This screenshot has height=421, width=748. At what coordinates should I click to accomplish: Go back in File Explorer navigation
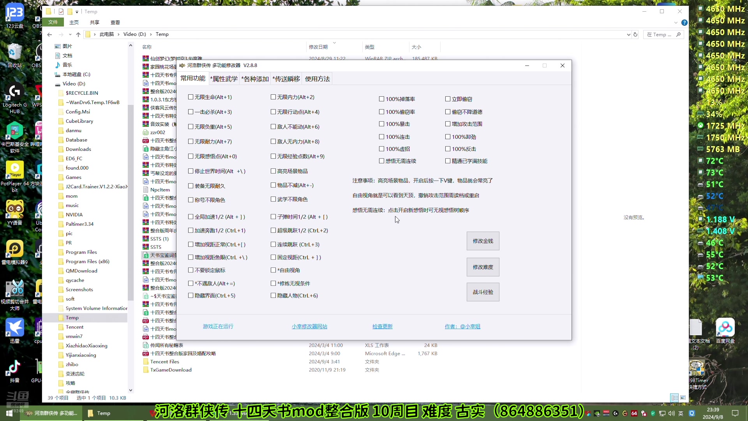click(49, 34)
